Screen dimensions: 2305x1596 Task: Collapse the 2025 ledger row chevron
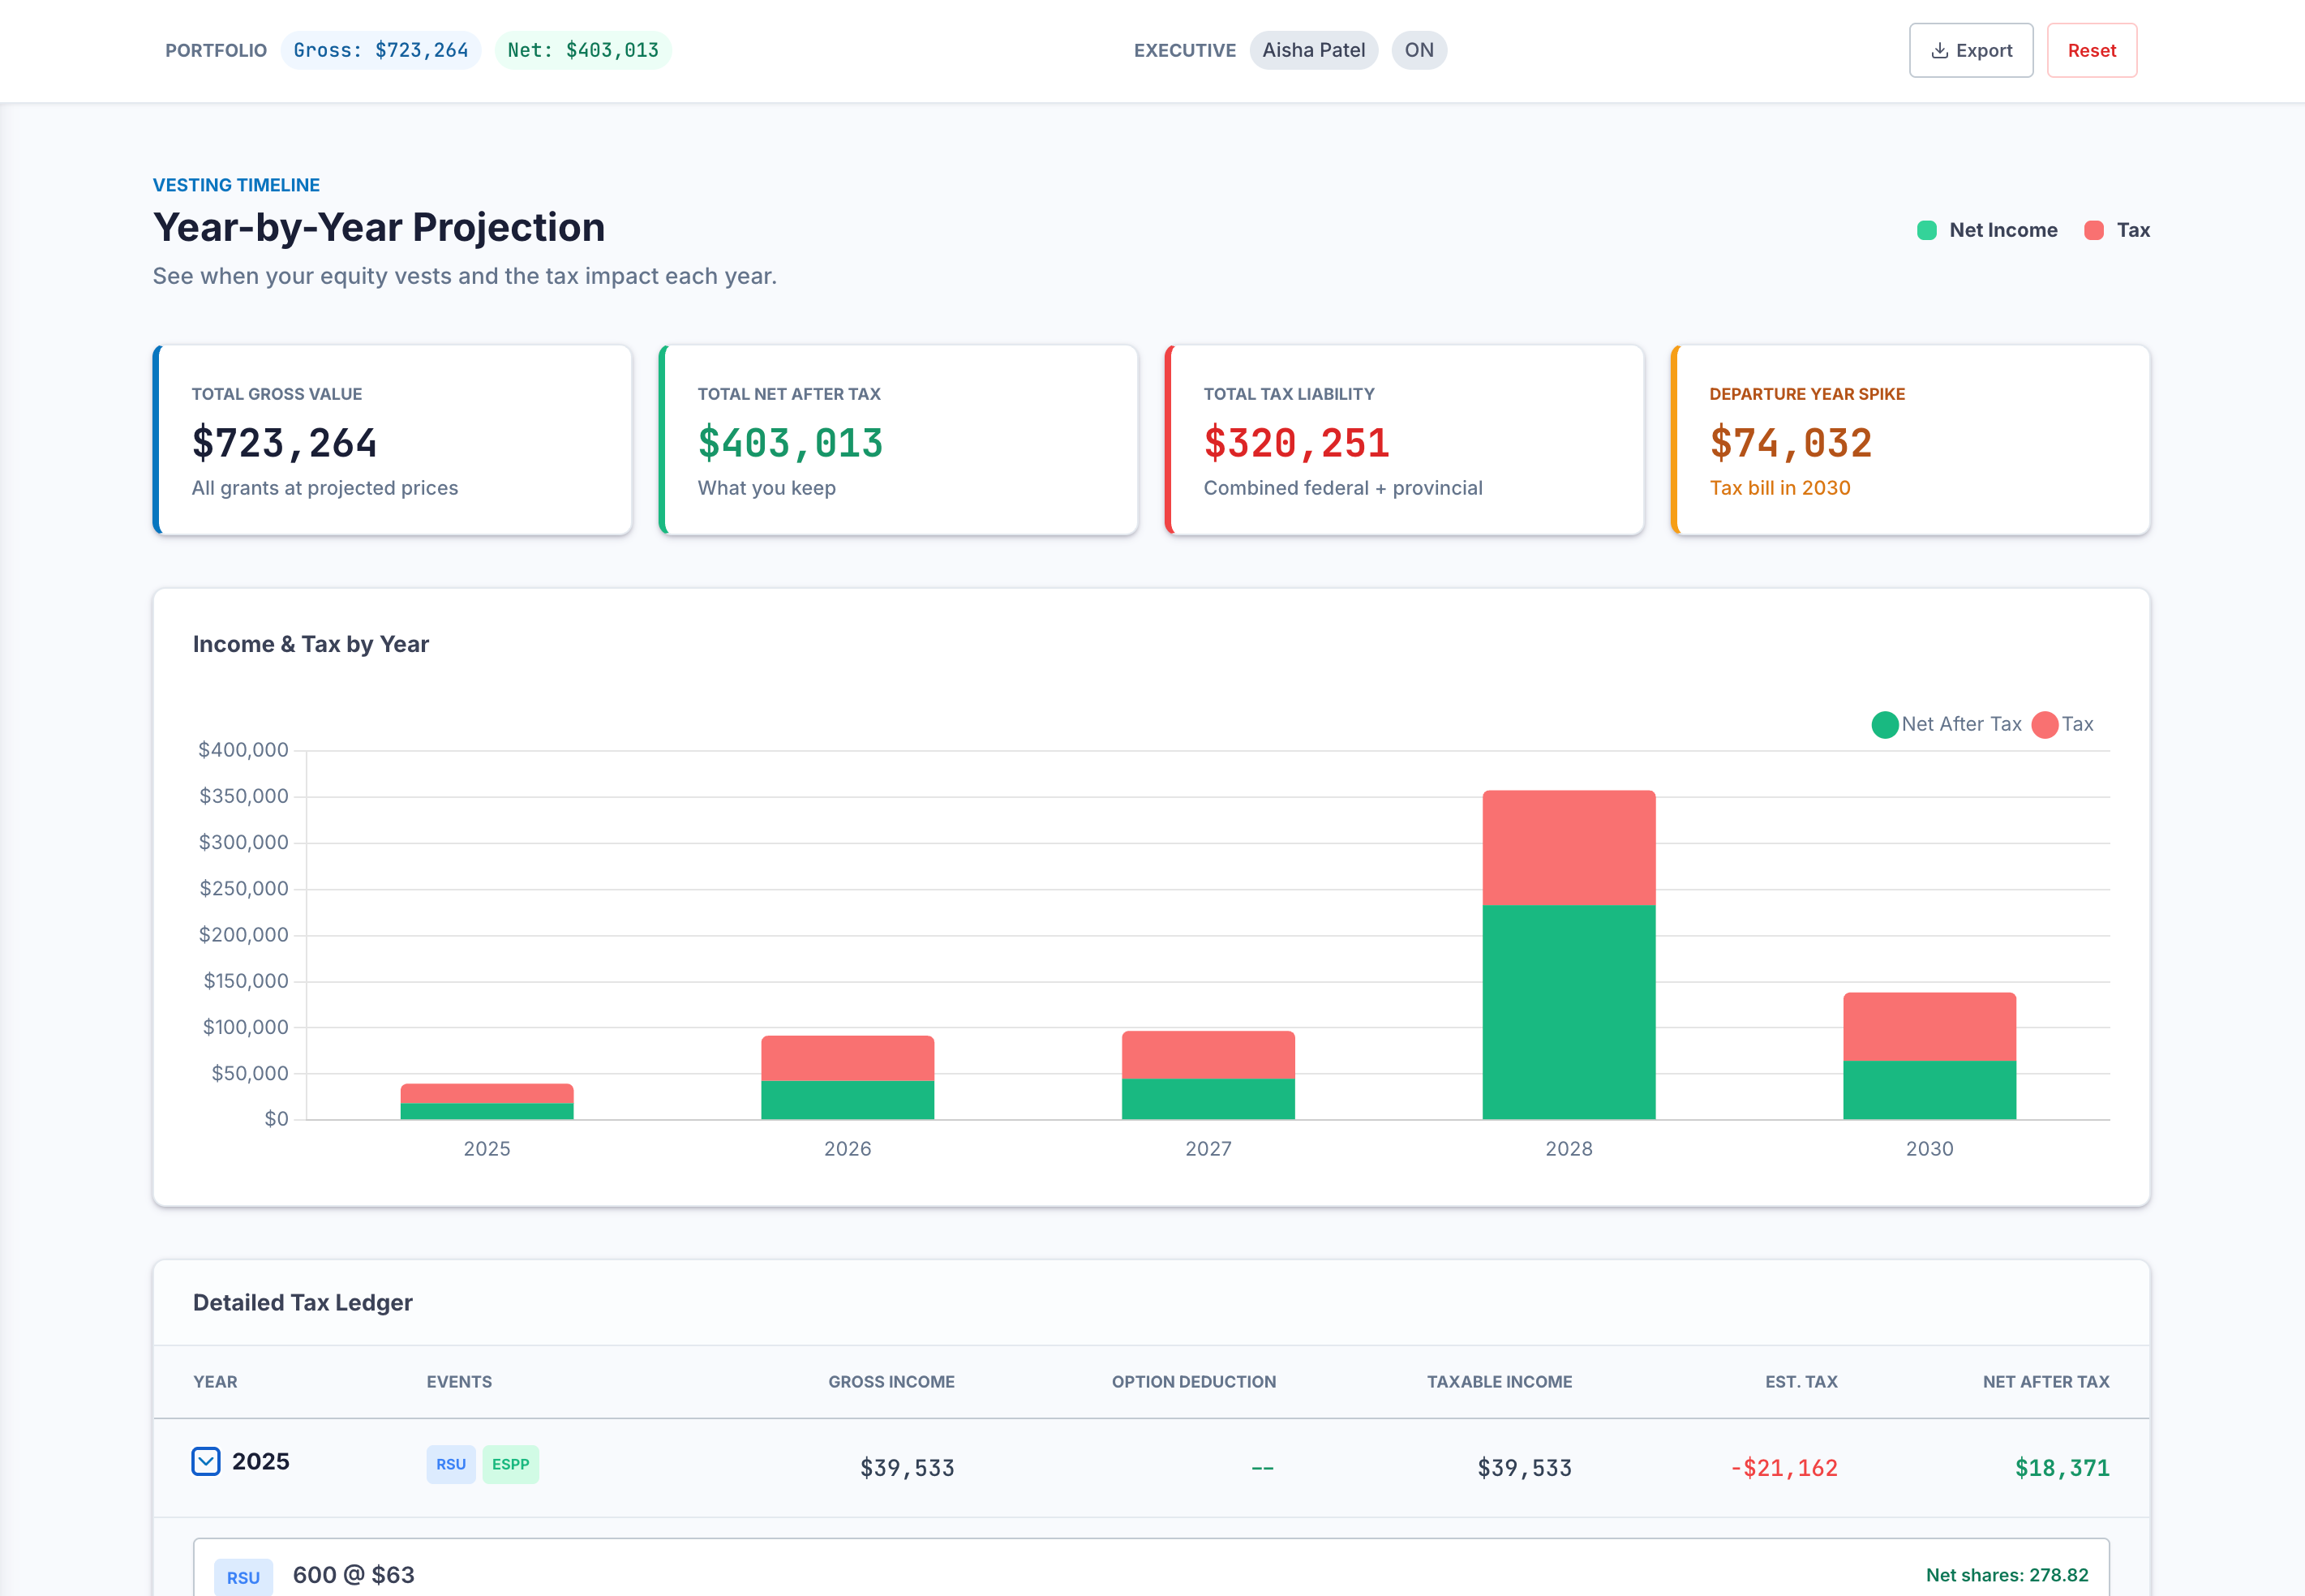click(x=206, y=1461)
